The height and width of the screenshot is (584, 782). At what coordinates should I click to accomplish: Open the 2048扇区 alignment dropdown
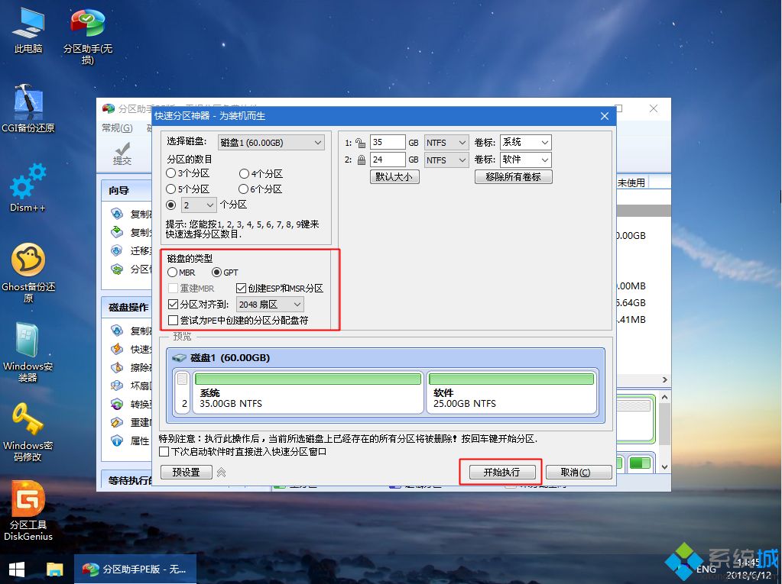tap(271, 304)
